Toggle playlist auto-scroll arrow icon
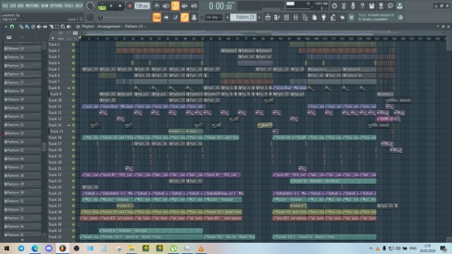452x254 pixels. point(166,18)
